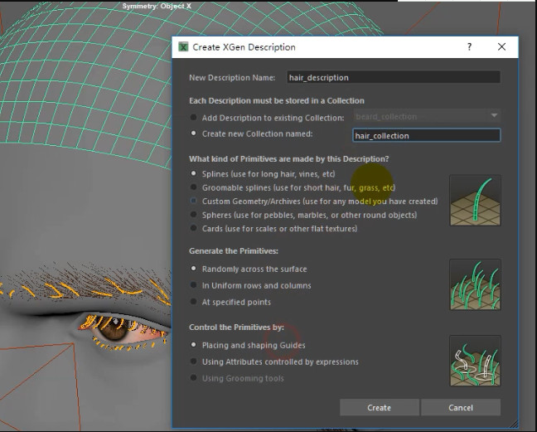Click 'What kind of Primitives' heading text
The image size is (537, 432).
(289, 159)
